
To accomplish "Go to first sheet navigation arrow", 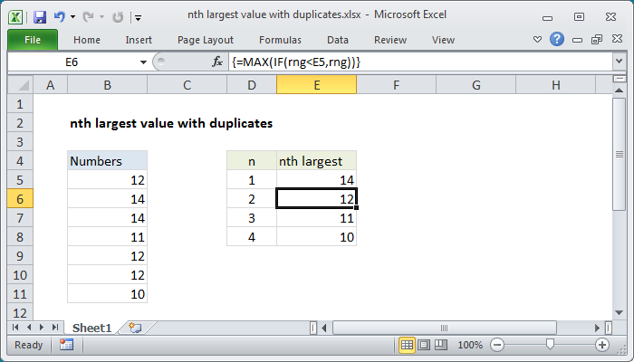I will pos(15,328).
